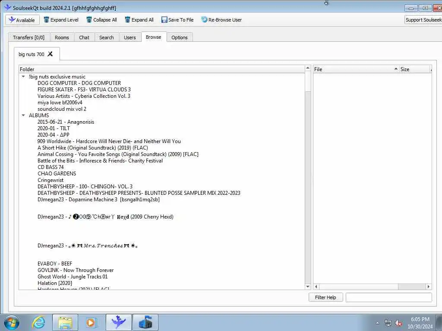Open Windows Media Player from the taskbar
The width and height of the screenshot is (442, 331).
(x=91, y=322)
